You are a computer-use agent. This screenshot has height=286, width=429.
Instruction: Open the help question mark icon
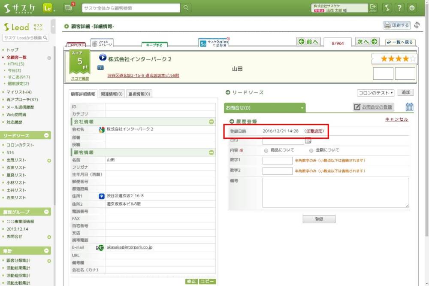399,8
